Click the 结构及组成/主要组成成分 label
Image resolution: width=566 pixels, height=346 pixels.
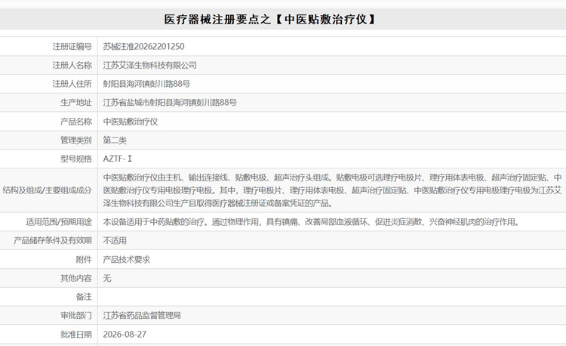(48, 190)
